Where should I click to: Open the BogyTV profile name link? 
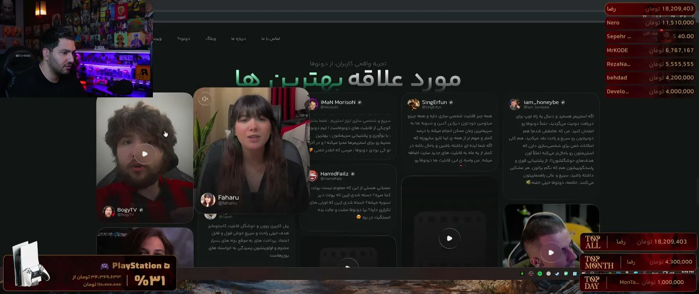(127, 210)
